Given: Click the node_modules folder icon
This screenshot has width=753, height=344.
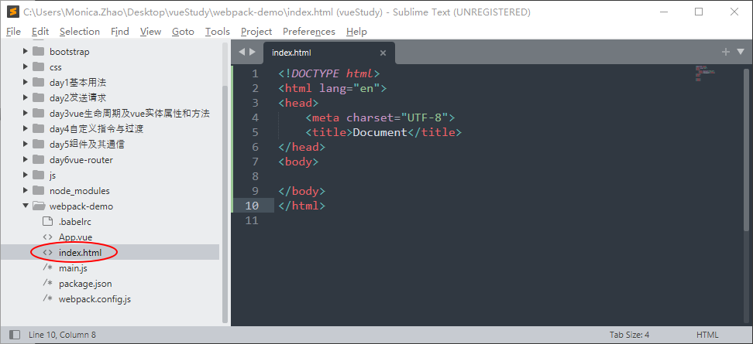Looking at the screenshot, I should [39, 190].
